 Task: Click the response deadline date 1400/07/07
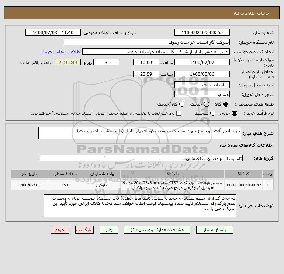point(202,62)
